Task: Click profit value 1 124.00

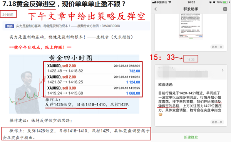Action: (x=133, y=82)
